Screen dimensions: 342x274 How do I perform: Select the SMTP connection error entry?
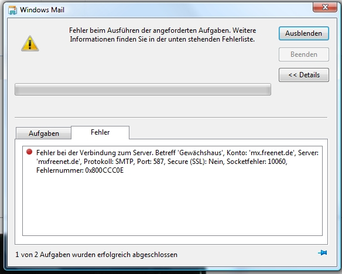172,162
